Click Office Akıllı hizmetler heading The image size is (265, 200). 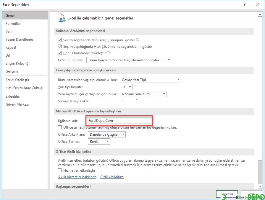(x=74, y=151)
